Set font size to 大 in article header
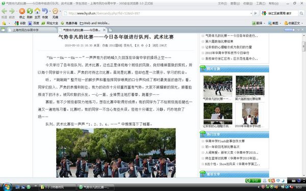The width and height of the screenshot is (306, 191). pos(138,45)
